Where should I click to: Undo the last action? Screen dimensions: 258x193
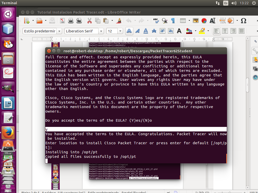coord(128,21)
